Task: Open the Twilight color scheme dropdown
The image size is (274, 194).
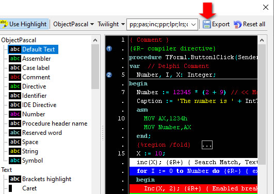Action: point(111,24)
